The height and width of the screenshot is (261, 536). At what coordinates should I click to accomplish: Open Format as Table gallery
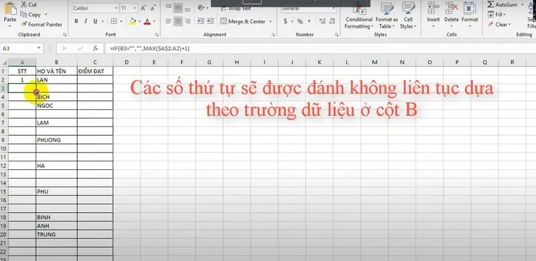coord(387,15)
